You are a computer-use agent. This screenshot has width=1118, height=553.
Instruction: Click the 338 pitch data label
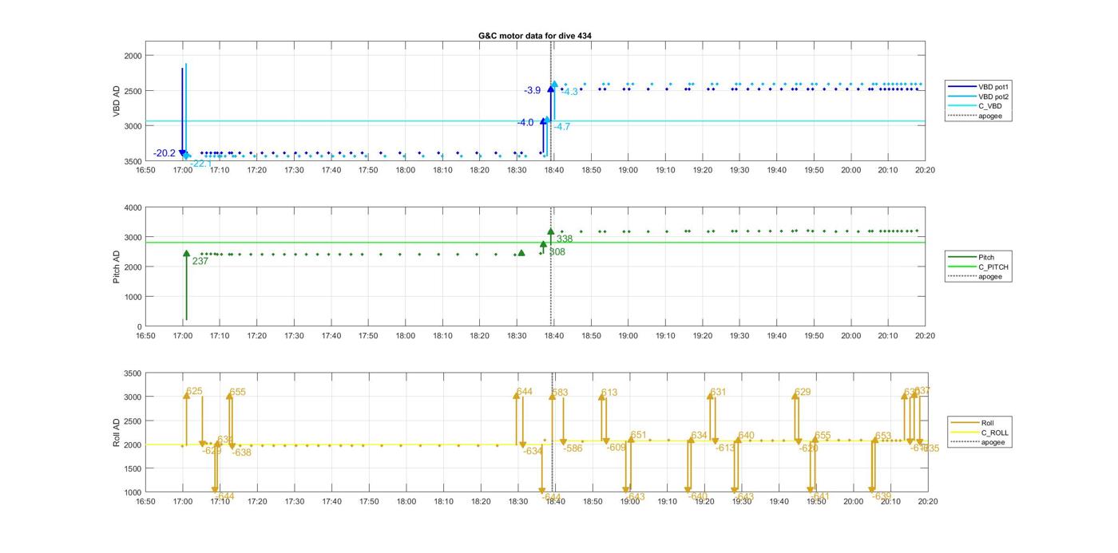[565, 239]
